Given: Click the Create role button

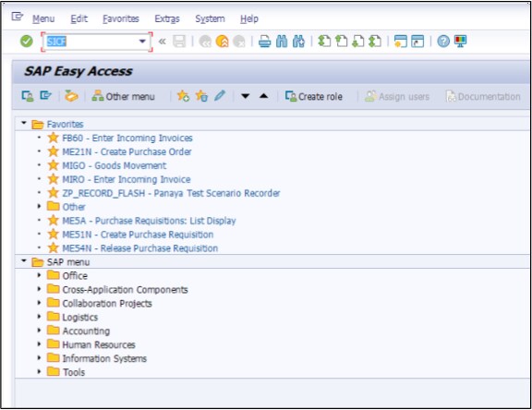Looking at the screenshot, I should click(314, 96).
